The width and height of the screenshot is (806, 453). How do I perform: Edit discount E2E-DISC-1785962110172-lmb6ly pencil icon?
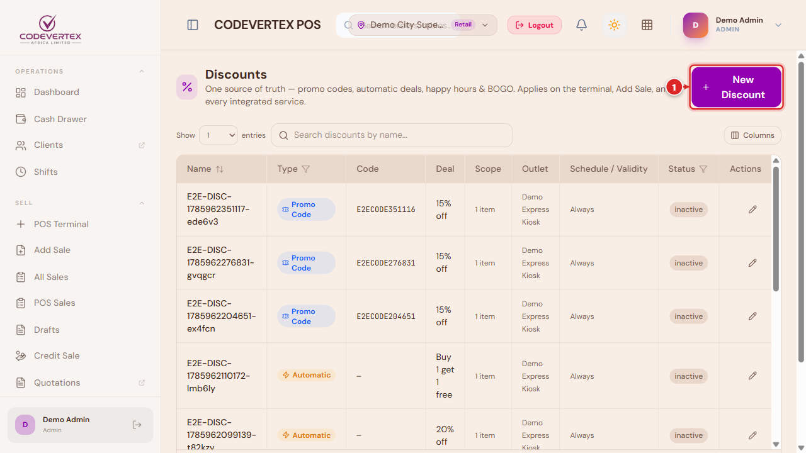pos(752,376)
